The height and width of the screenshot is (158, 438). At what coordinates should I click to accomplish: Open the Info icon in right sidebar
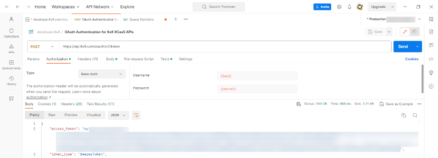pyautogui.click(x=431, y=86)
